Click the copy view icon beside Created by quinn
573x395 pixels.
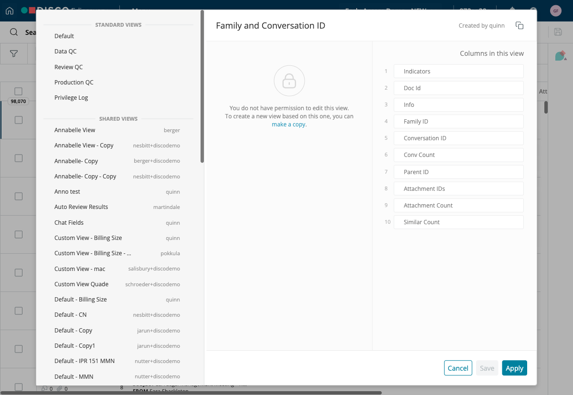coord(520,26)
